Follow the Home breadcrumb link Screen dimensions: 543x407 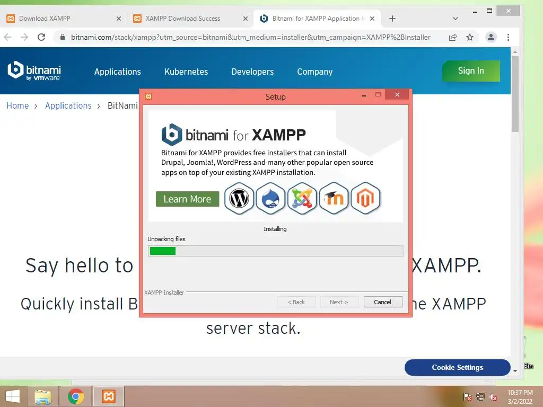click(17, 105)
